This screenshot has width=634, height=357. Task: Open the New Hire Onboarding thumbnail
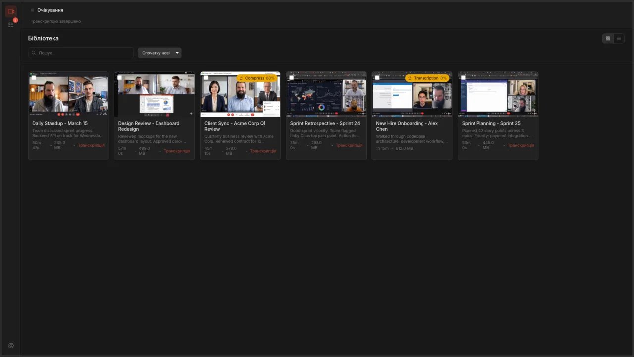(x=412, y=94)
